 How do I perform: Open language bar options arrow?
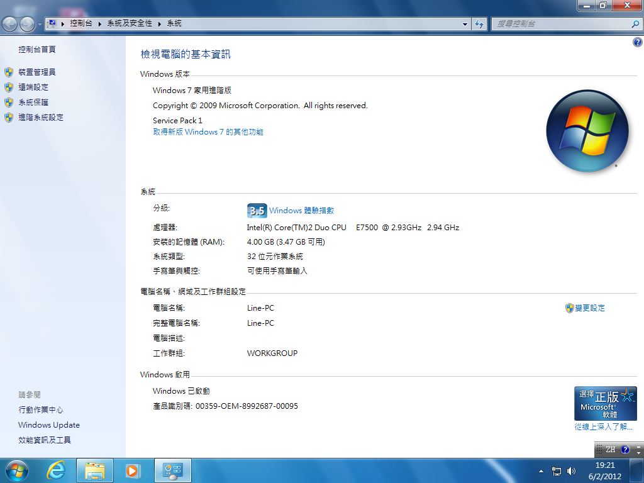638,453
